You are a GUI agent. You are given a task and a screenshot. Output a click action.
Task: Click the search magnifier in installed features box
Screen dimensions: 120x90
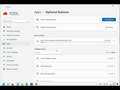[62, 52]
